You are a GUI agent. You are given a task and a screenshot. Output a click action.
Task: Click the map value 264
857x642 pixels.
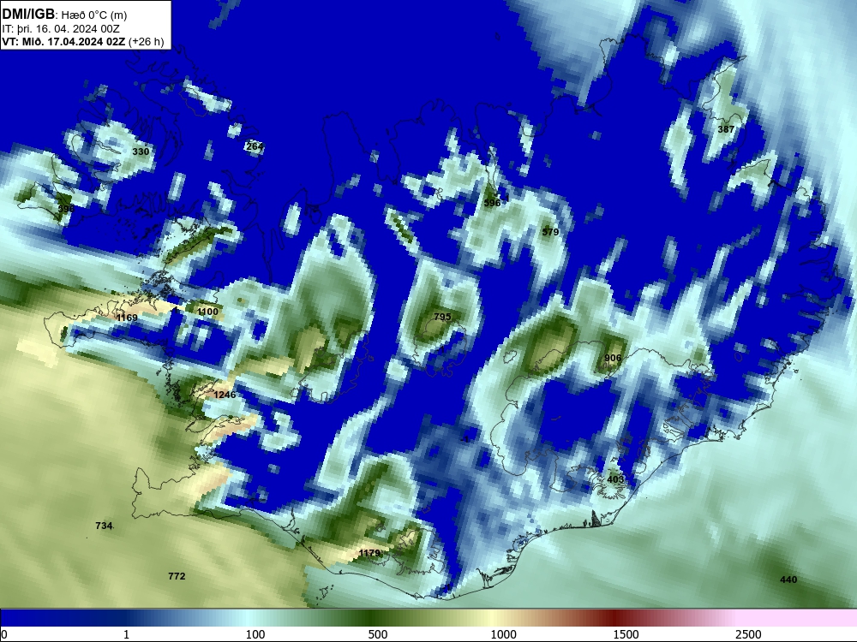point(255,146)
